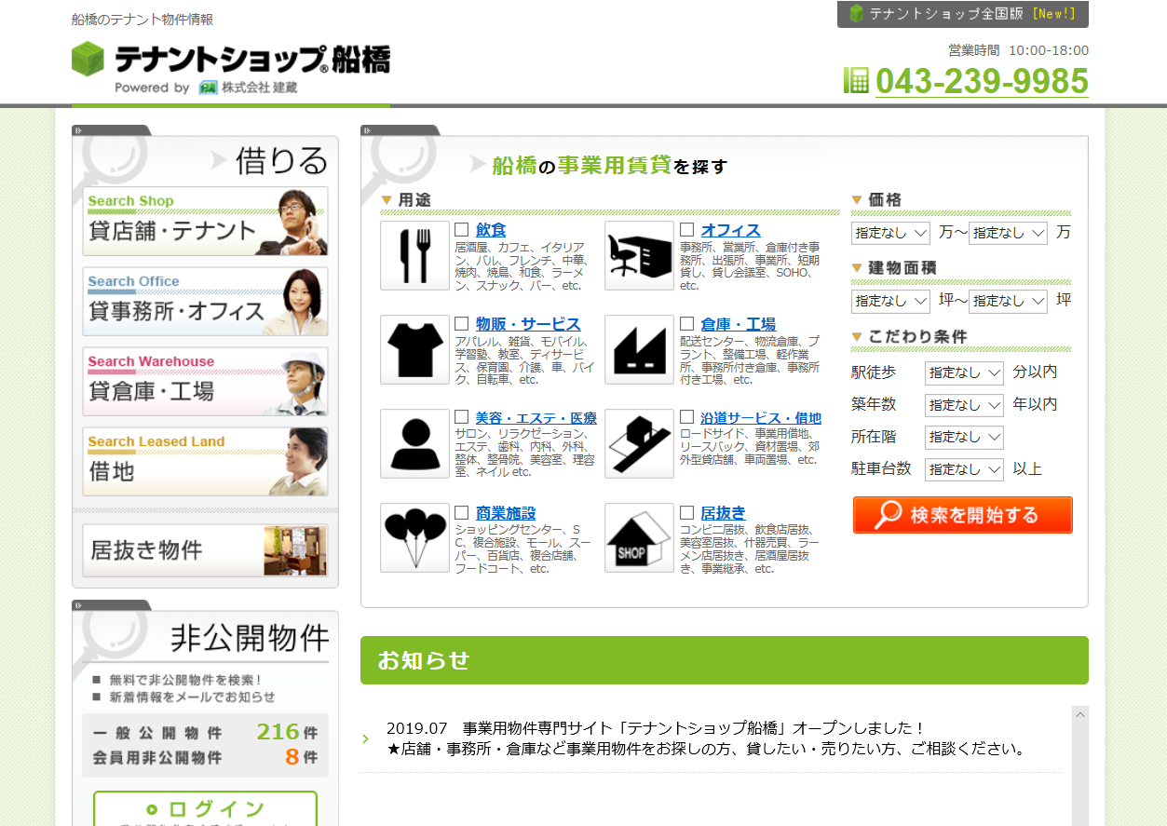Check the 飲食 checkbox
The height and width of the screenshot is (826, 1167).
462,230
